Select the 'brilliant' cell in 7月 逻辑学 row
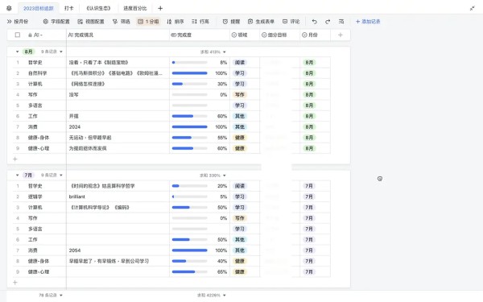Viewport: 483px width, 302px height. 118,197
